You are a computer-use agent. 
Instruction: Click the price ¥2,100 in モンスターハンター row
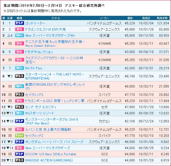pyautogui.click(x=130, y=121)
